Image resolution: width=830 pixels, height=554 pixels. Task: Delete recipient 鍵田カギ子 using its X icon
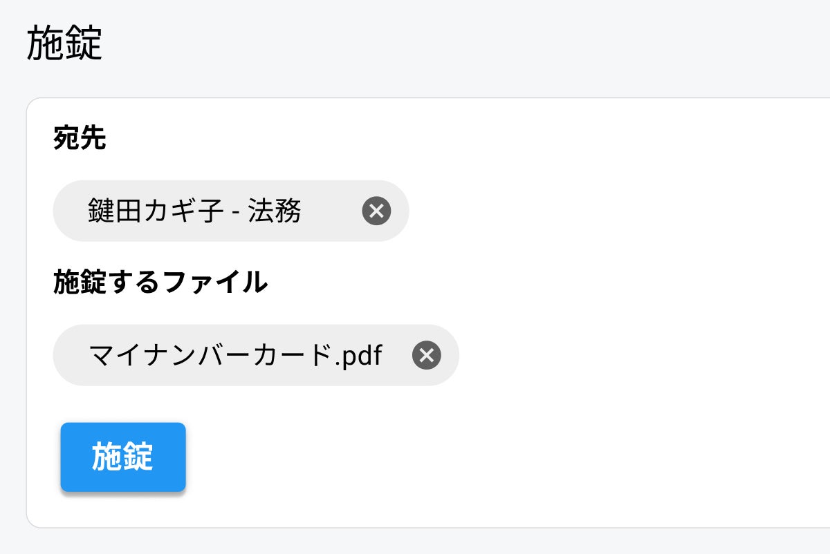click(376, 211)
